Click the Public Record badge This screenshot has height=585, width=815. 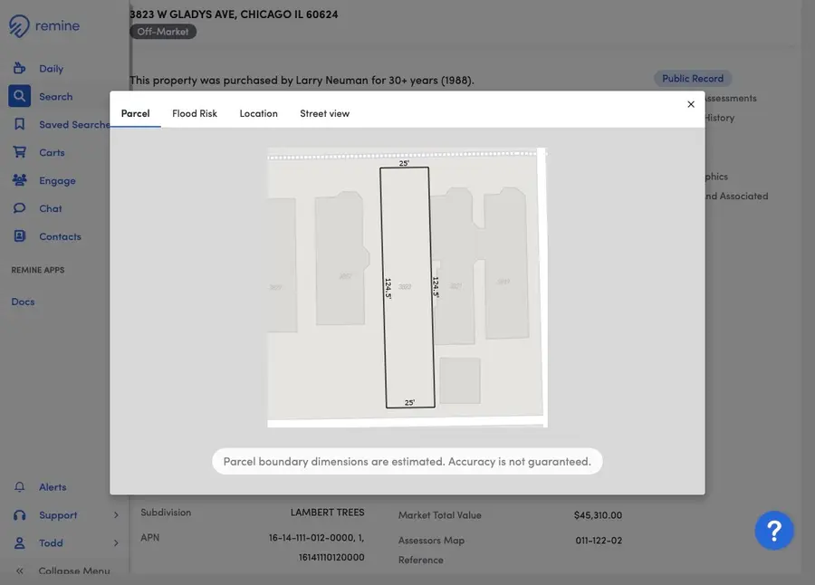click(x=692, y=77)
